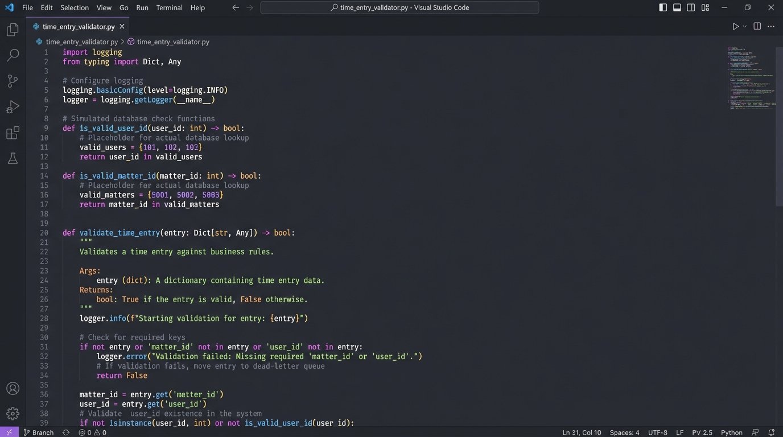
Task: Open the Terminal menu
Action: point(169,7)
